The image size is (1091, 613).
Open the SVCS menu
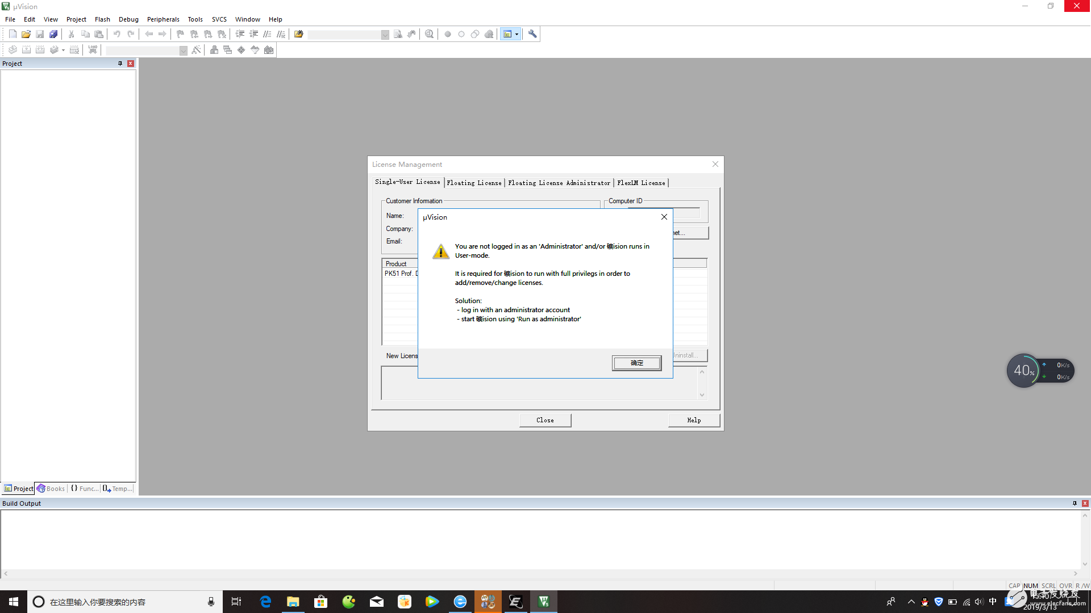(219, 19)
